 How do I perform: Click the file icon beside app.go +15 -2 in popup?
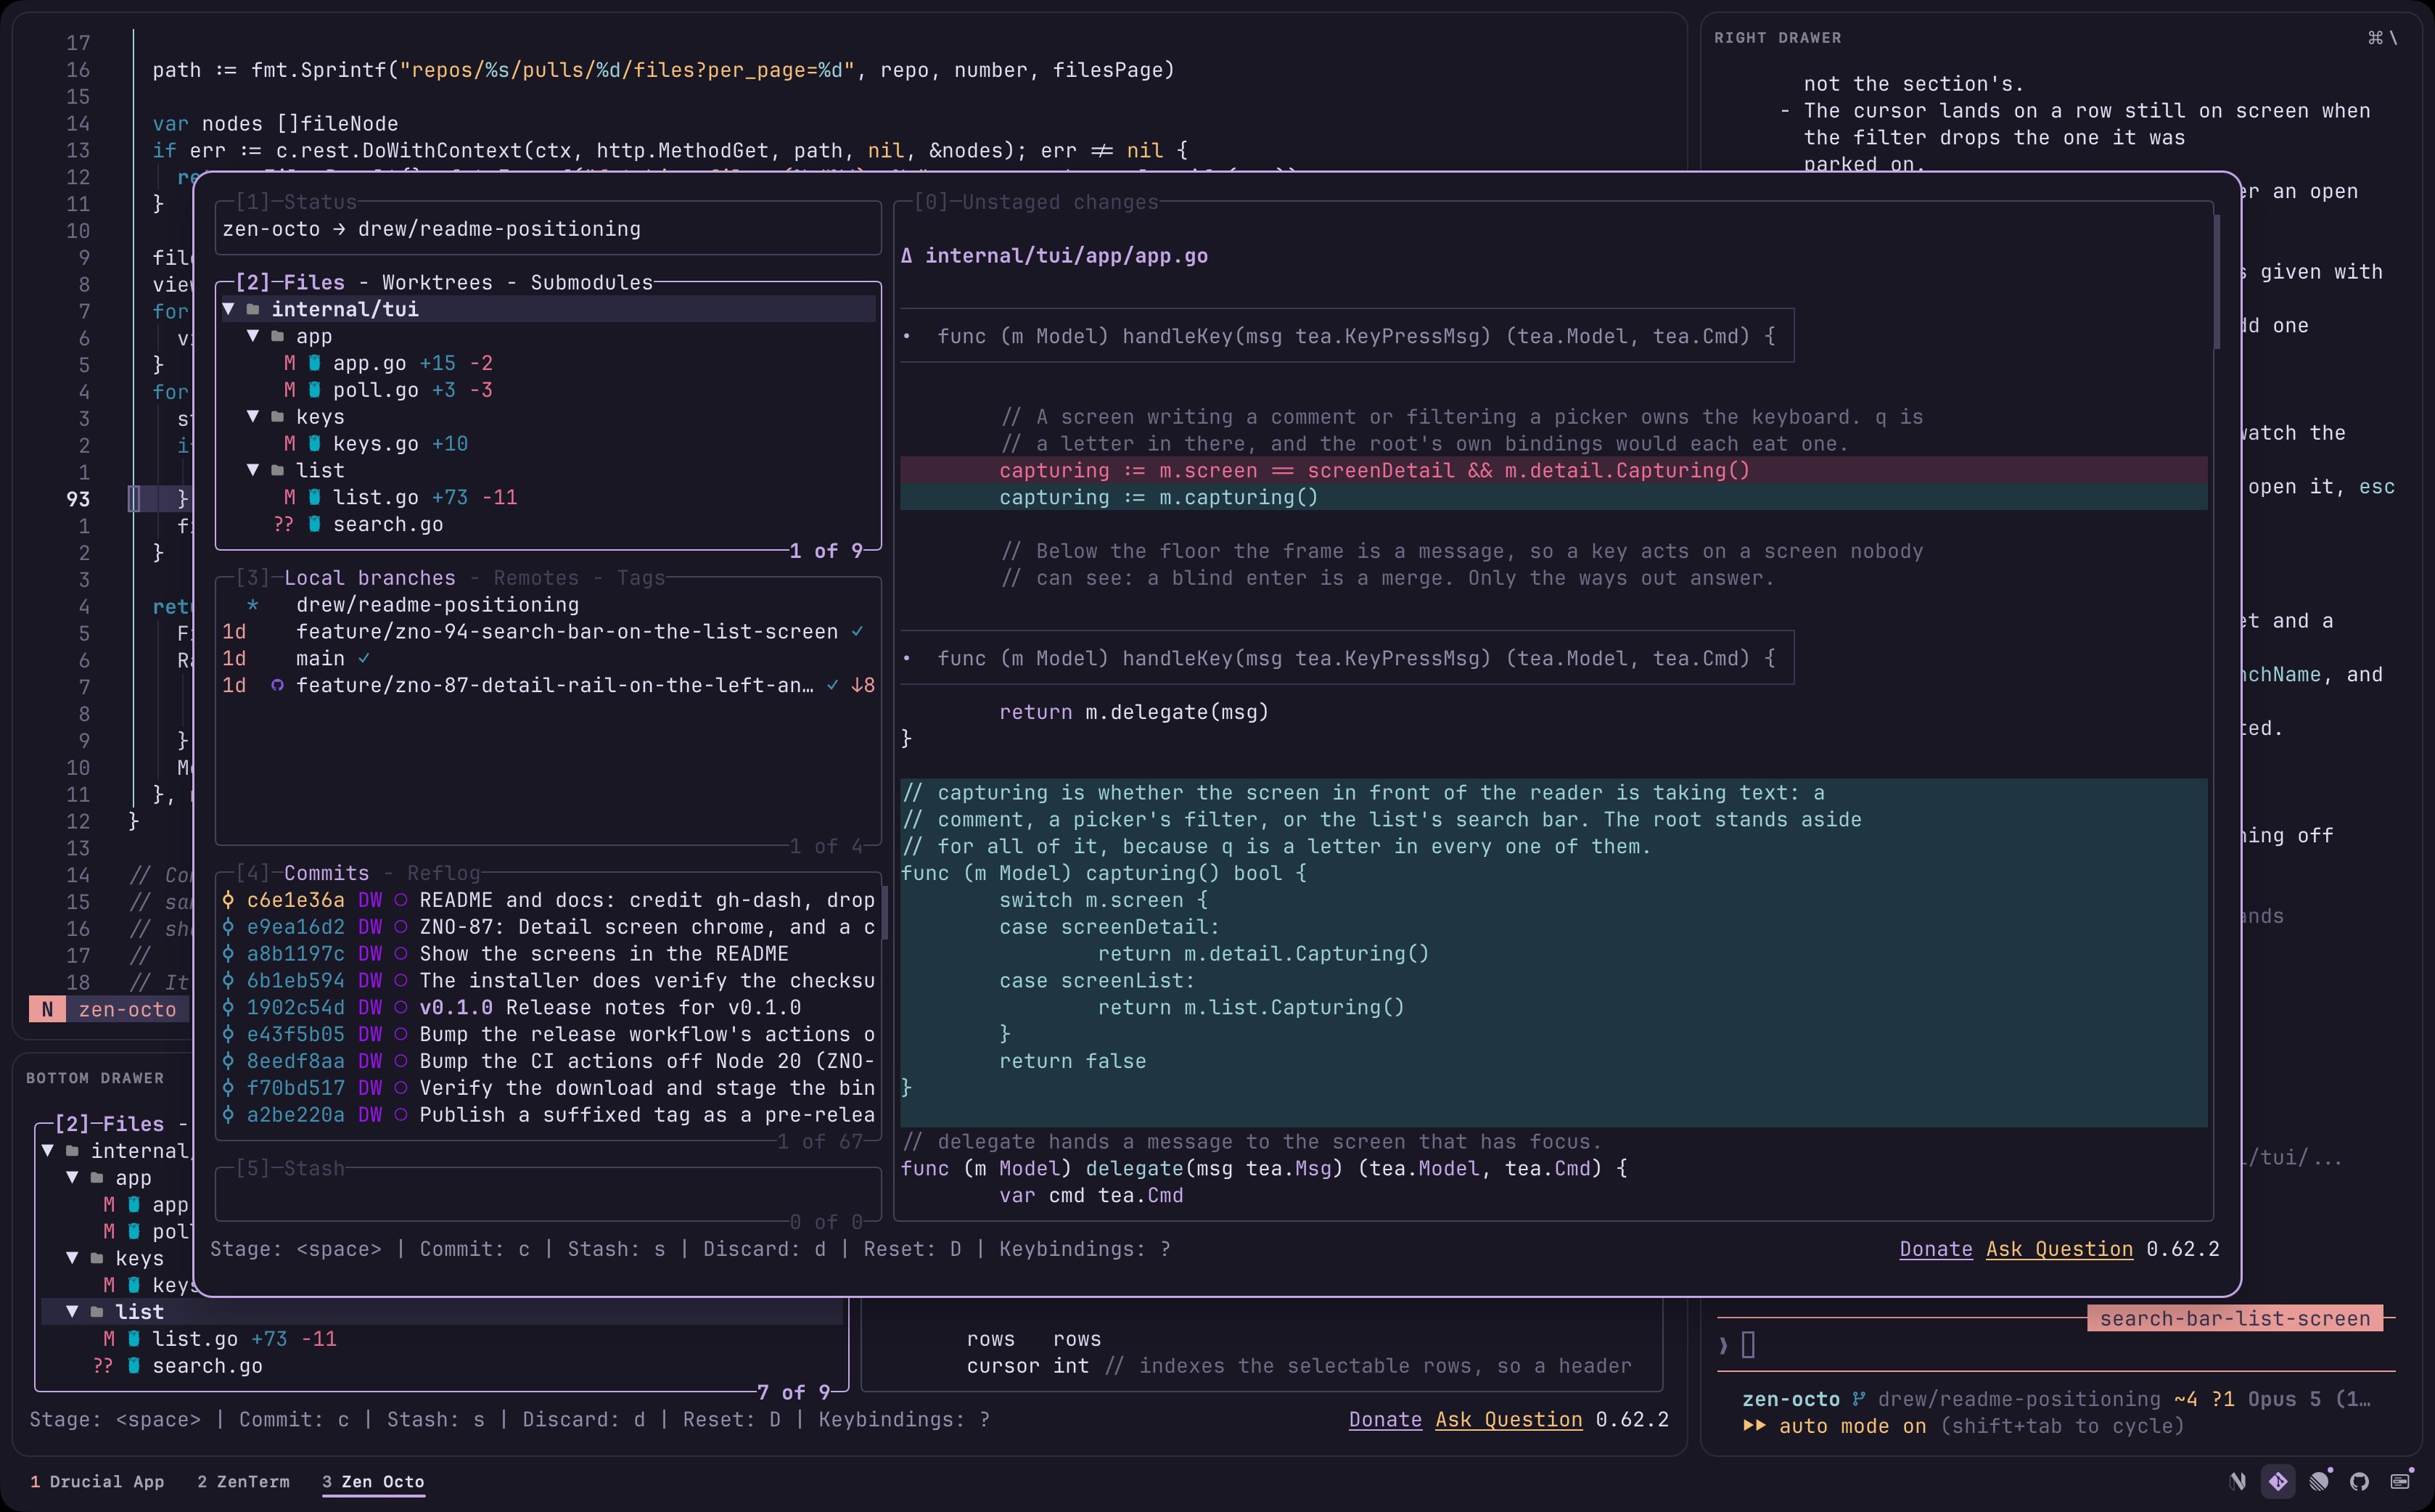(x=314, y=363)
